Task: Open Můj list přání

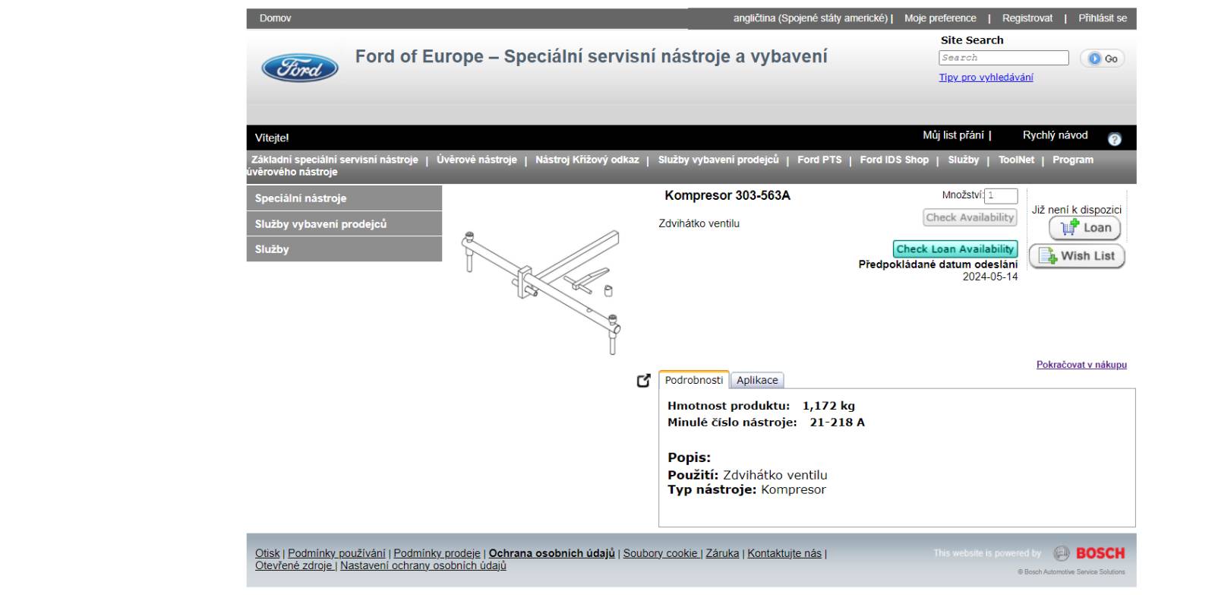Action: [x=953, y=135]
